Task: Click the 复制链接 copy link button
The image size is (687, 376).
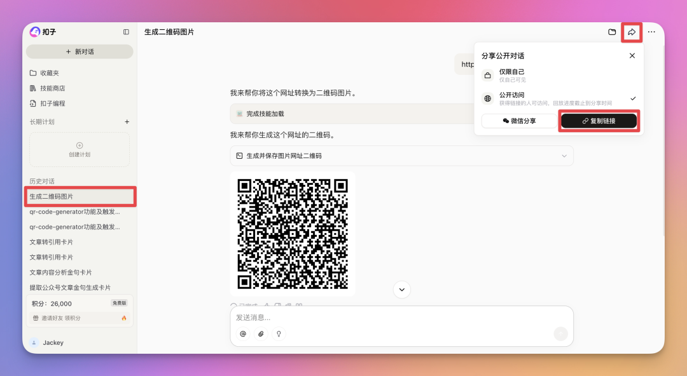Action: (599, 121)
